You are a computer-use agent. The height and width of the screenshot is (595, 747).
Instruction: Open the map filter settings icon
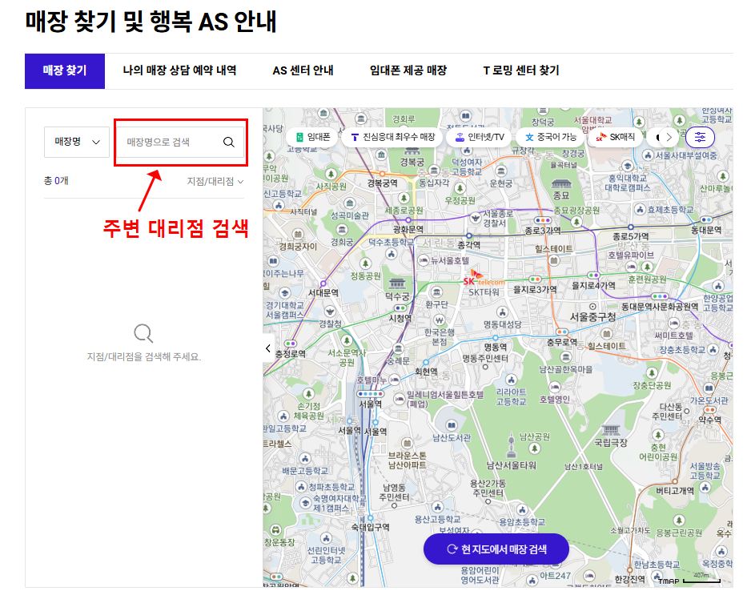[x=700, y=137]
